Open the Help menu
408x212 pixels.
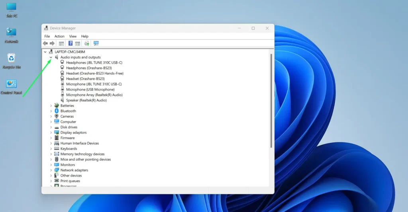(x=84, y=36)
